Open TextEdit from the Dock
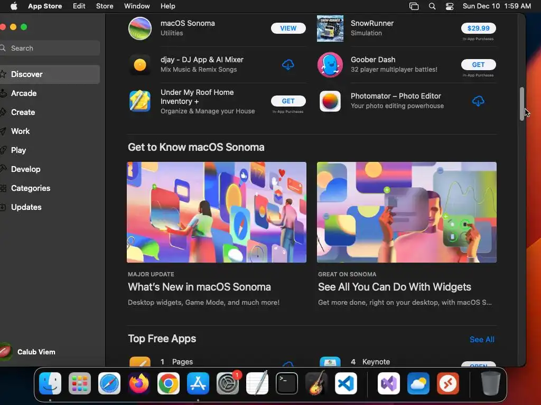Viewport: 541px width, 405px height. coord(257,383)
